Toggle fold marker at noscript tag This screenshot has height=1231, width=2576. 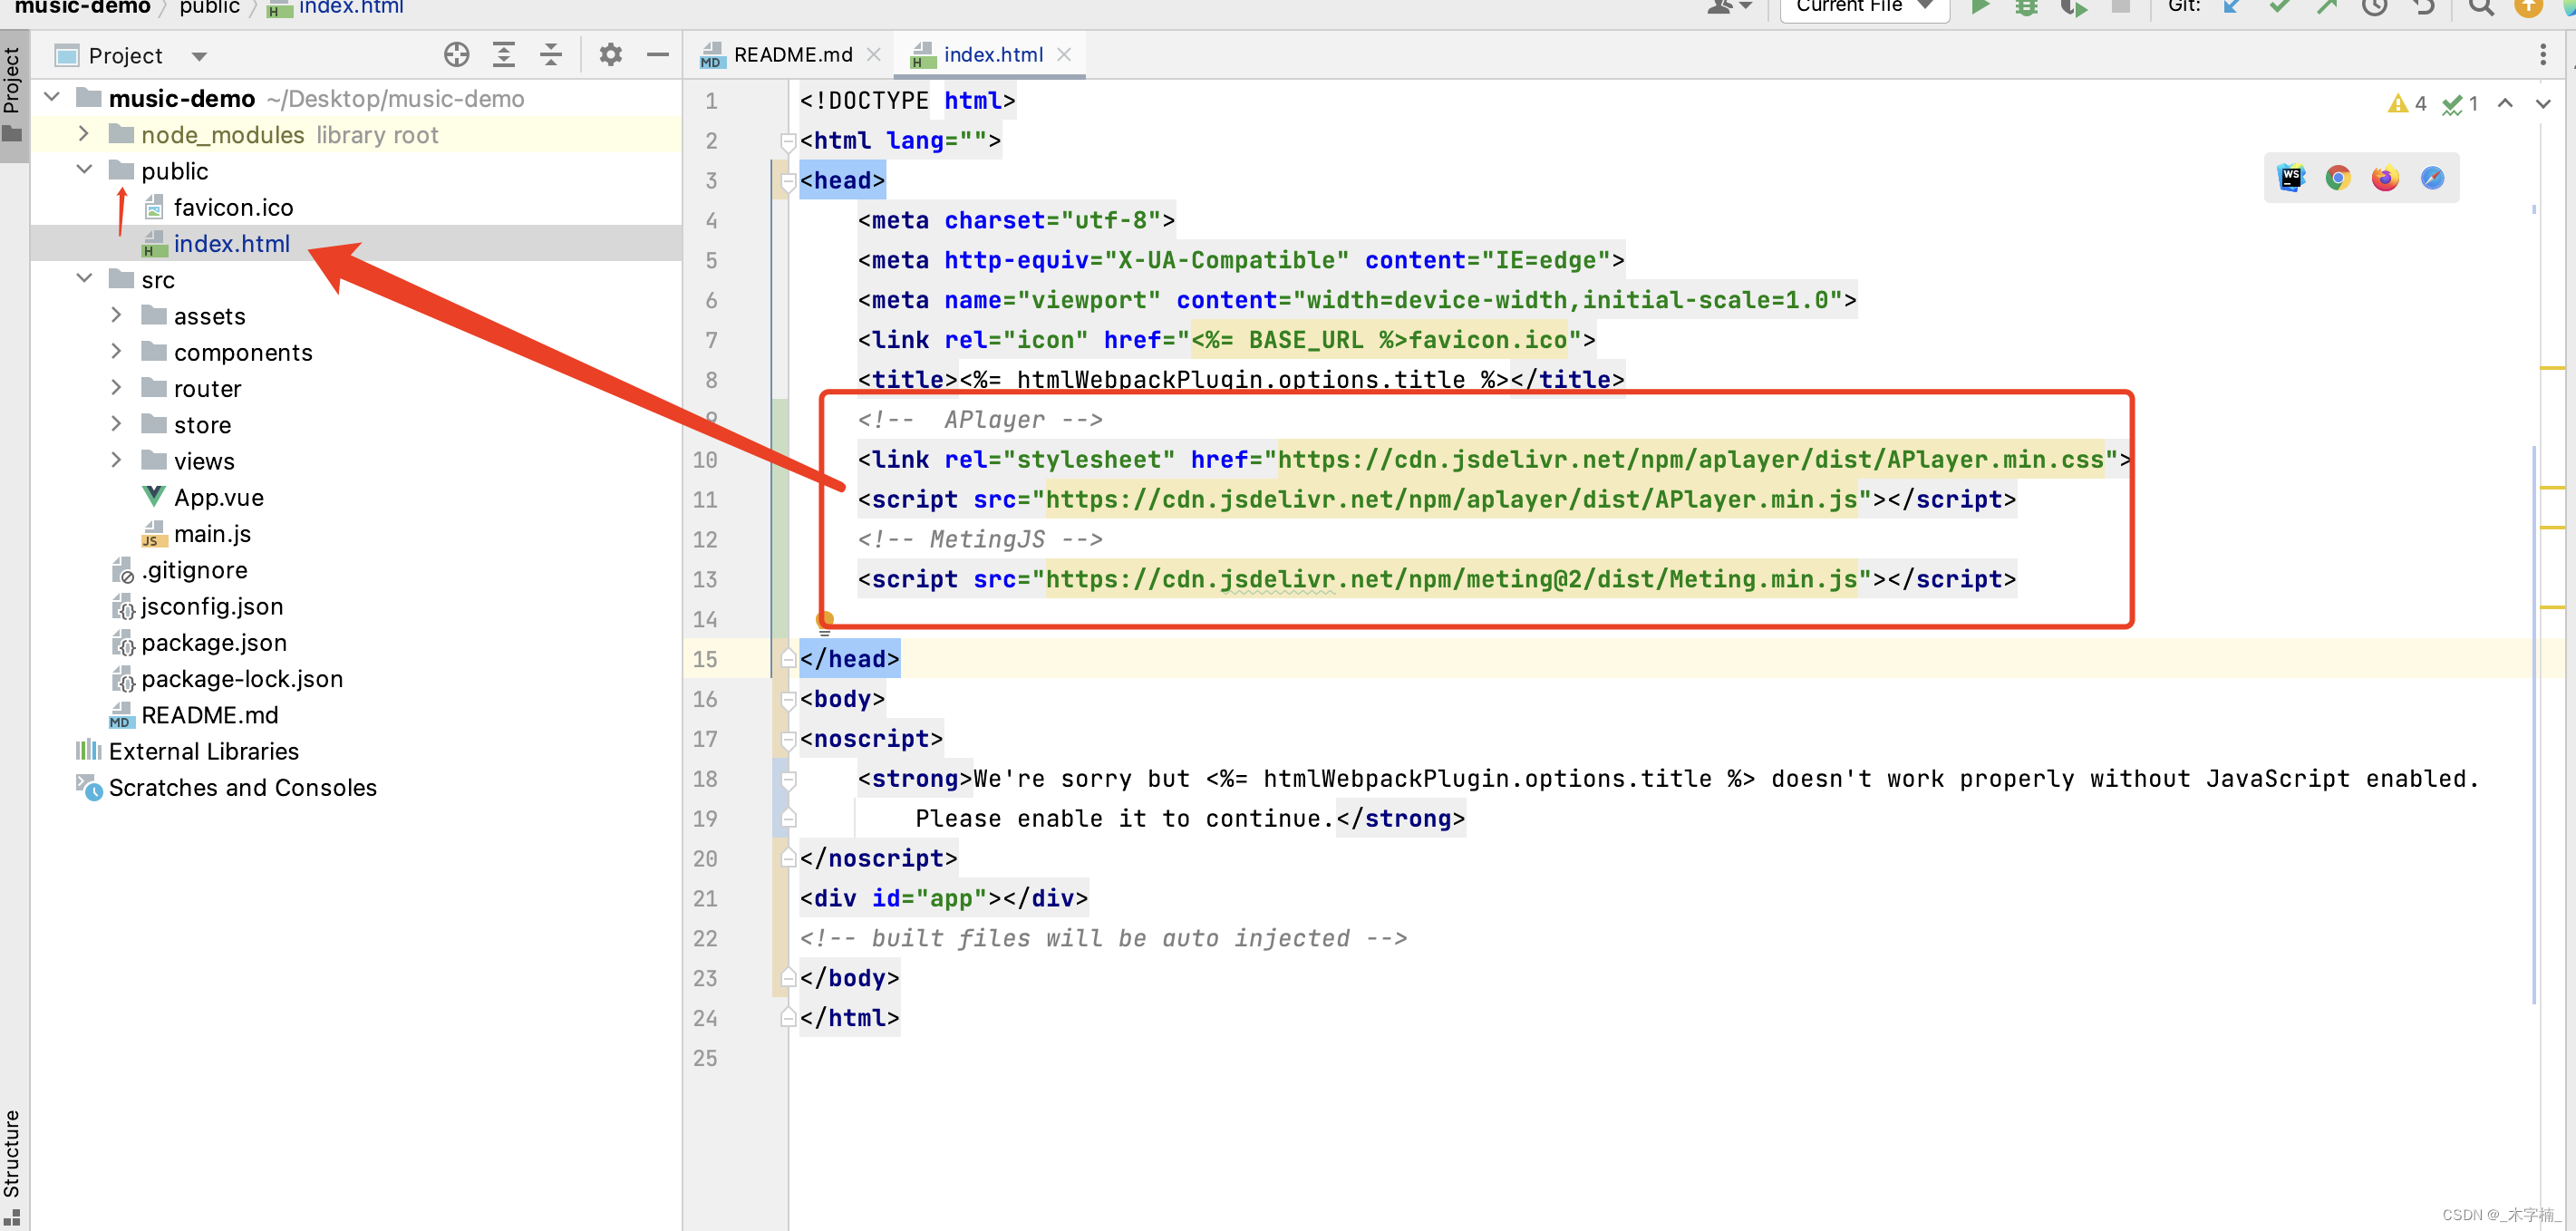pos(788,740)
